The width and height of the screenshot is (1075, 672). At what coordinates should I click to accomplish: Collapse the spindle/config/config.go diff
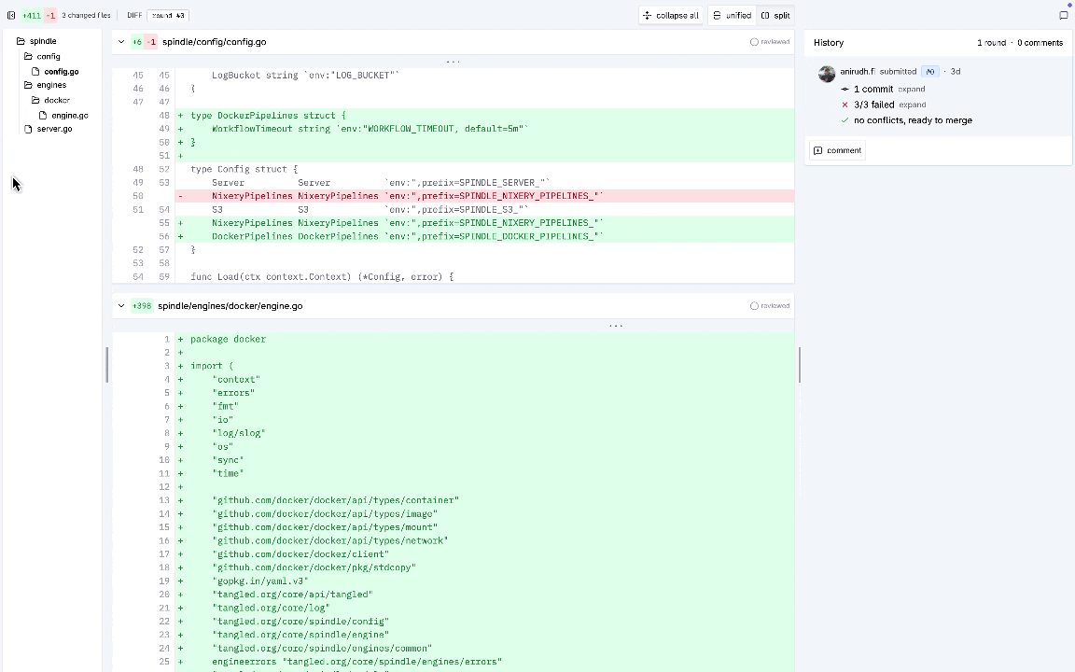point(121,42)
